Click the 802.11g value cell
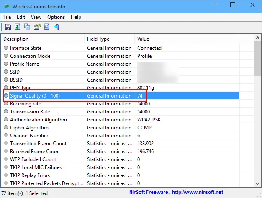 145,88
